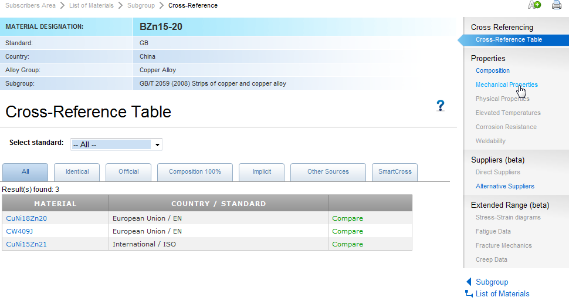Click the Subgroup back arrow icon

pyautogui.click(x=469, y=282)
